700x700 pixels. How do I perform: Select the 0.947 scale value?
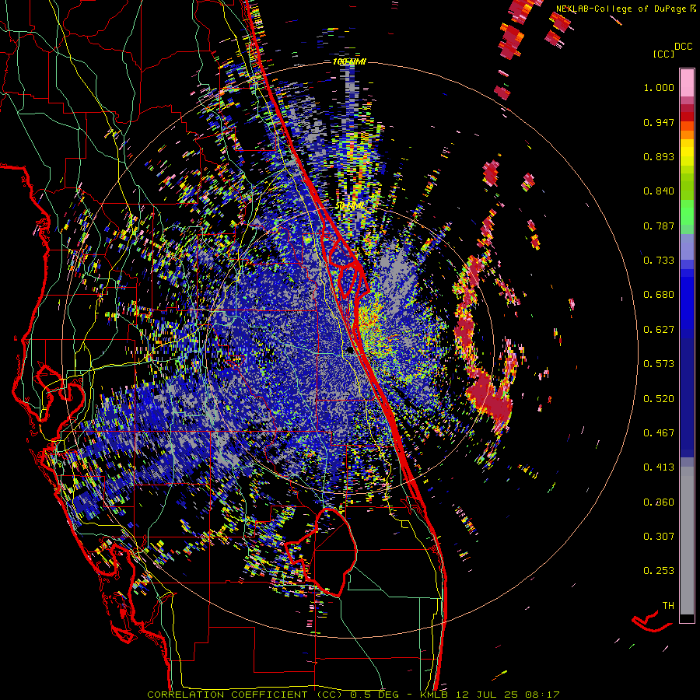(x=659, y=122)
